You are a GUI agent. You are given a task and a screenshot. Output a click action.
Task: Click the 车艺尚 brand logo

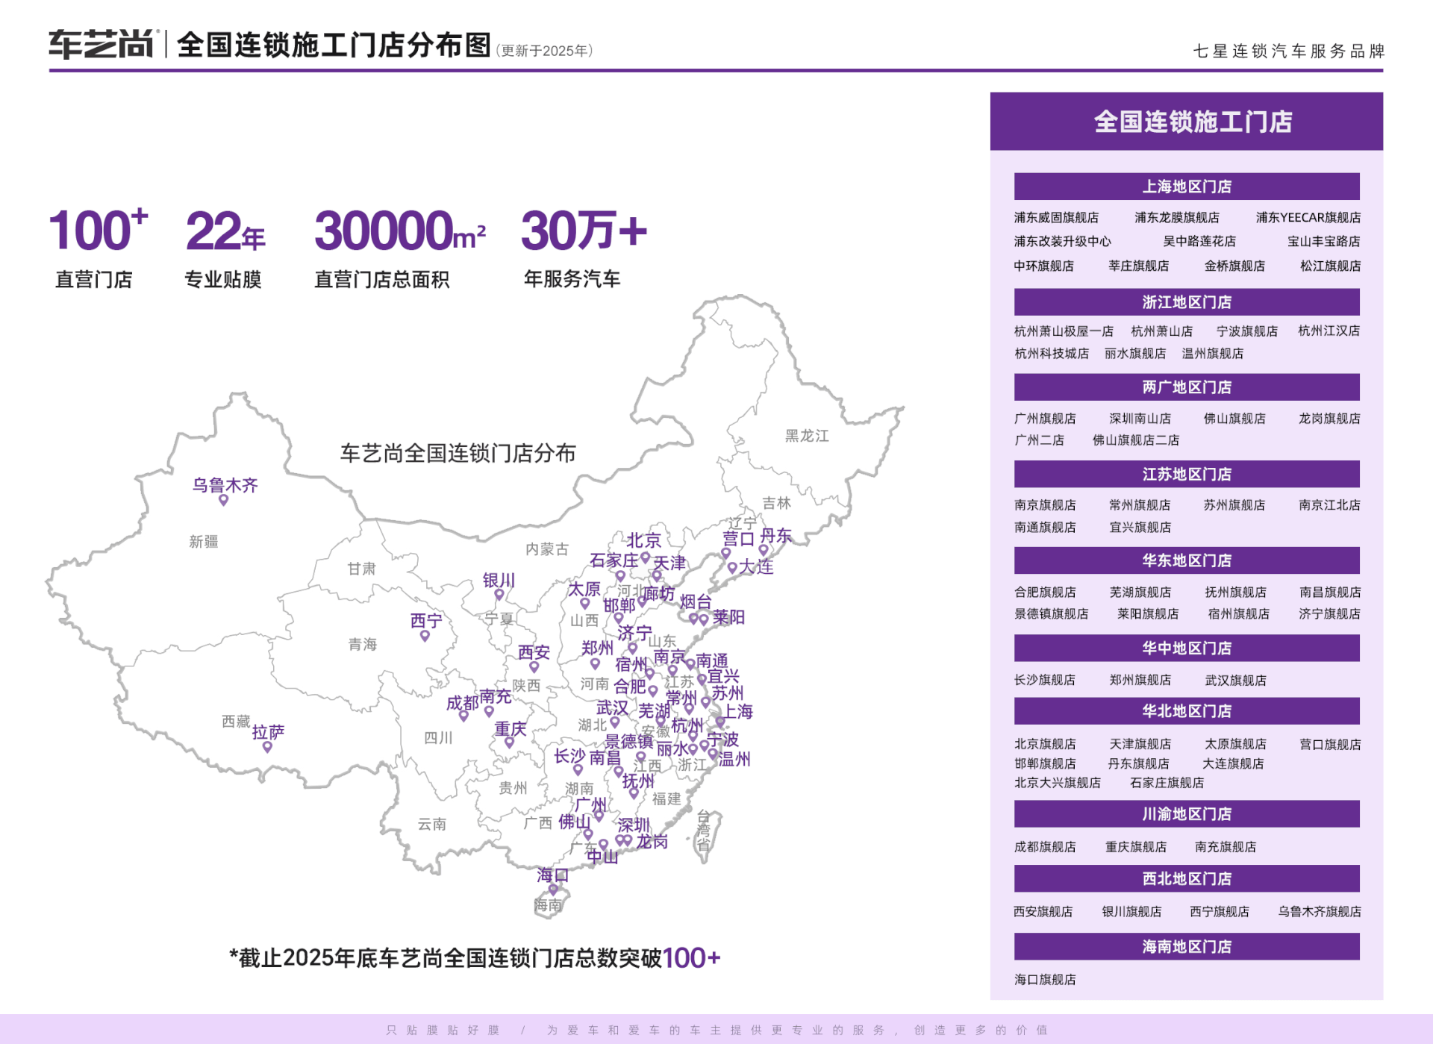[x=101, y=45]
